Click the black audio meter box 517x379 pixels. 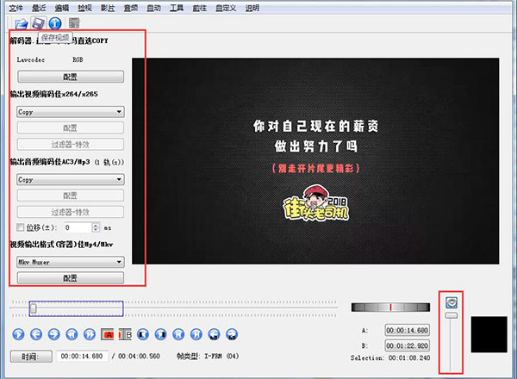point(489,334)
